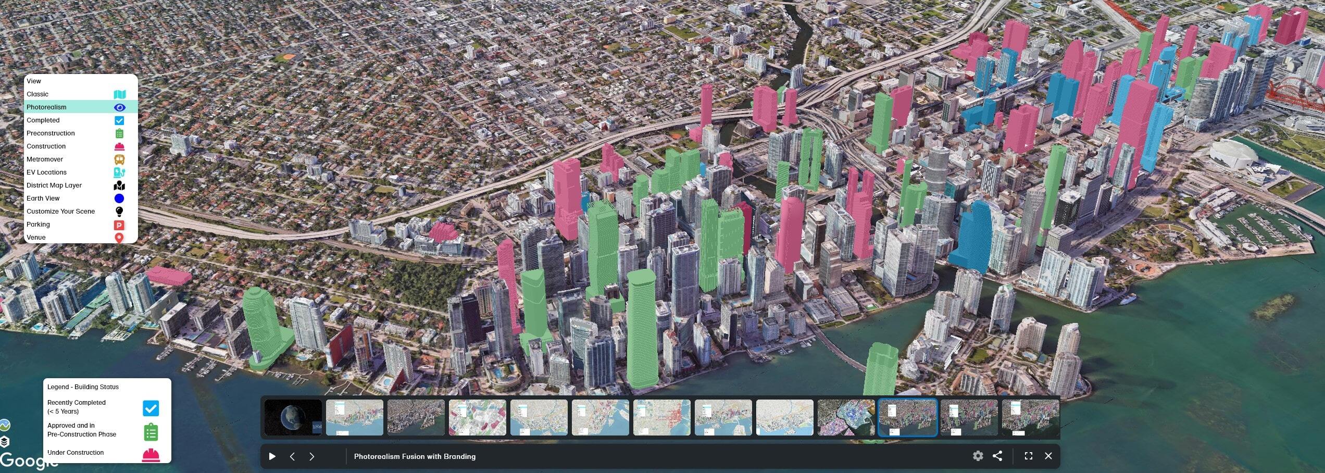Go to previous slide with left chevron

(292, 456)
